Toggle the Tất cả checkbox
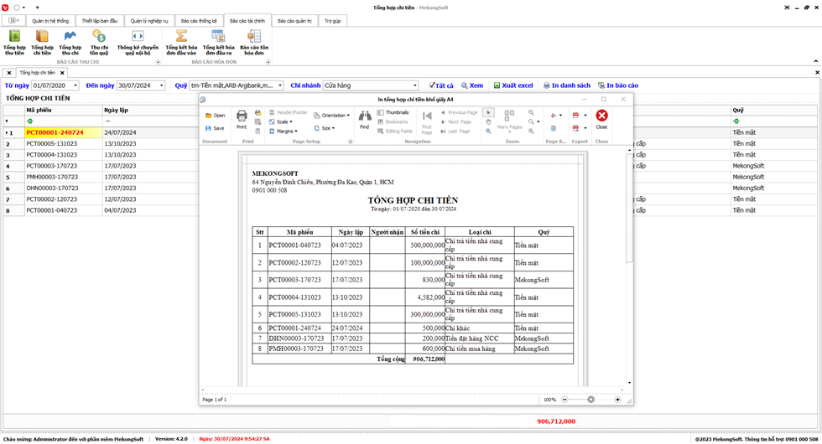The height and width of the screenshot is (444, 822). (x=432, y=85)
